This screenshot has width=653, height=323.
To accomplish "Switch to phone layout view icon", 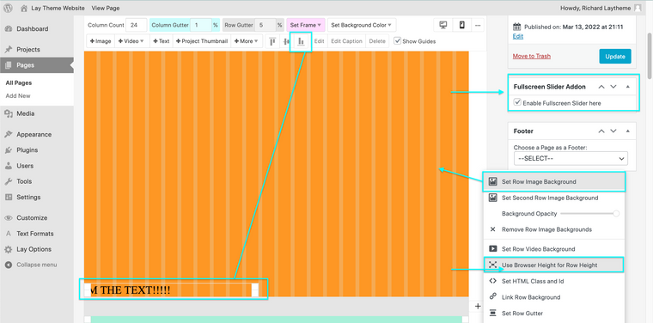I will [x=462, y=25].
